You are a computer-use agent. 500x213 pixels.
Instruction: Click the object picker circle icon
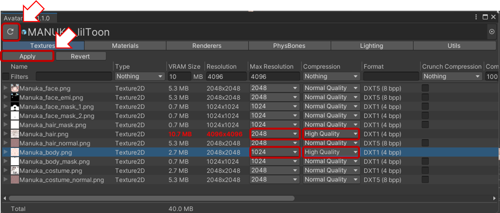click(x=492, y=32)
